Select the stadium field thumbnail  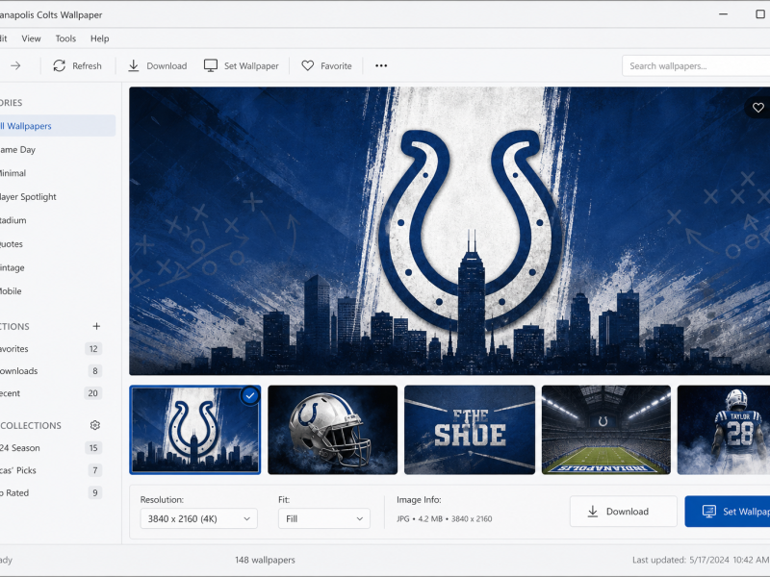click(x=606, y=430)
